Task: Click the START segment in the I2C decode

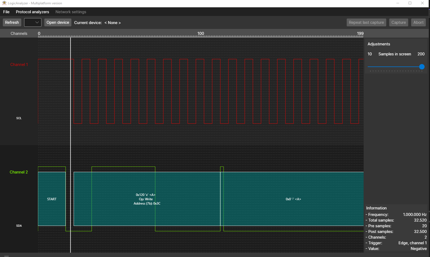Action: click(x=52, y=199)
